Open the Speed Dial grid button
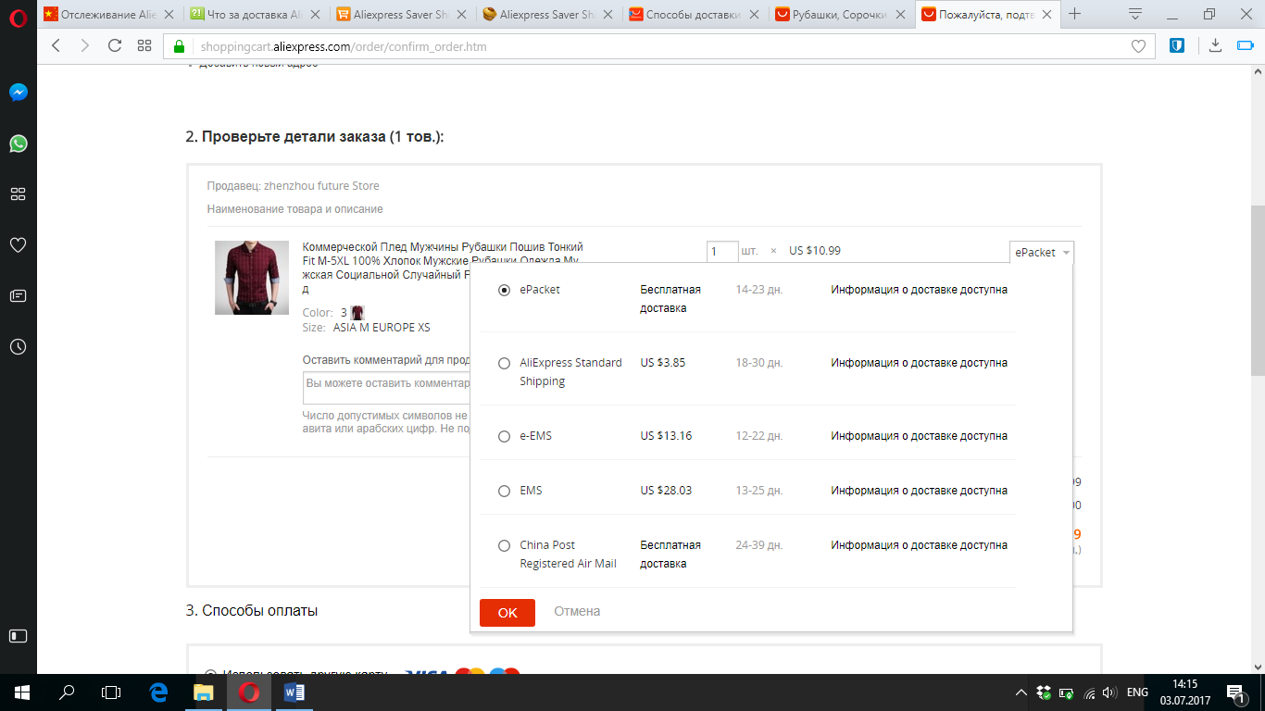Image resolution: width=1265 pixels, height=711 pixels. (144, 46)
